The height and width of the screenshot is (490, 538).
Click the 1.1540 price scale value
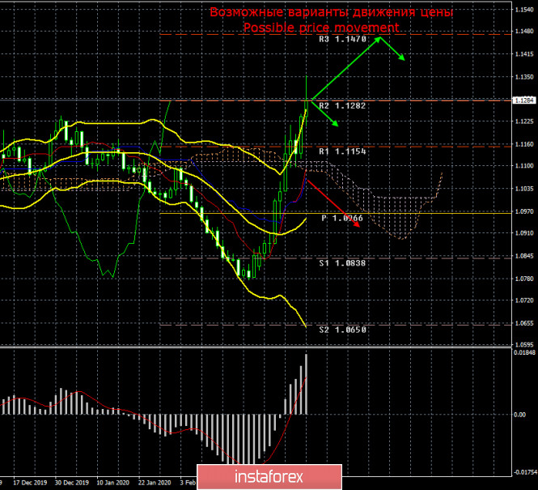pyautogui.click(x=524, y=10)
